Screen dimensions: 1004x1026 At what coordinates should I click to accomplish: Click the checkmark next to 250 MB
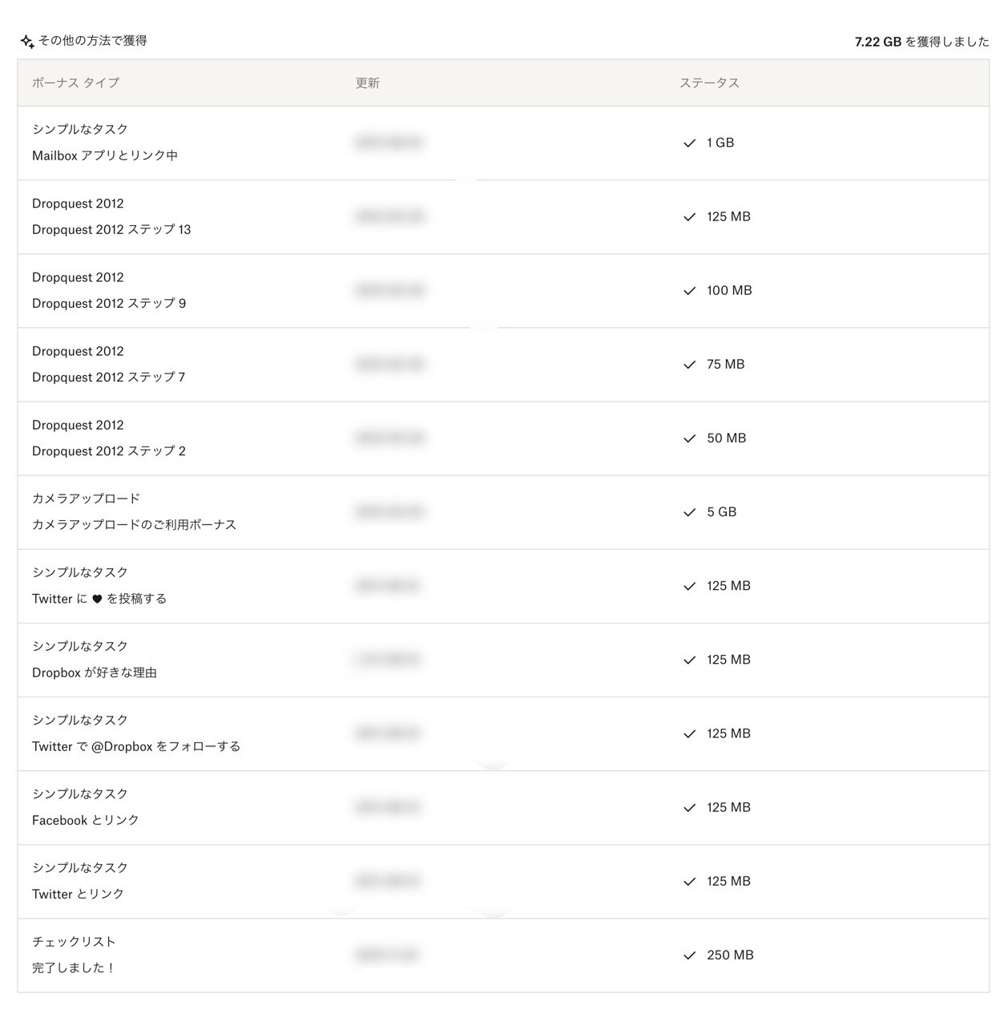point(689,955)
